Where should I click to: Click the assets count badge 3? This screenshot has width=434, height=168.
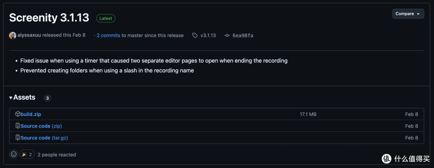(x=47, y=98)
